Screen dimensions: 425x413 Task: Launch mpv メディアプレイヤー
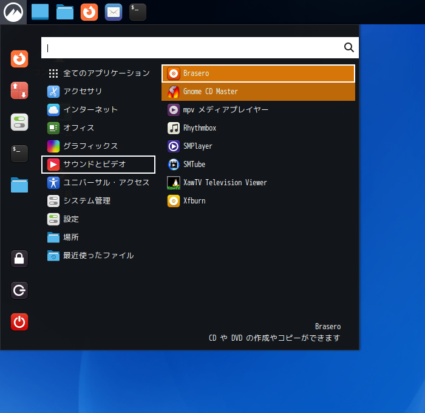pyautogui.click(x=258, y=110)
